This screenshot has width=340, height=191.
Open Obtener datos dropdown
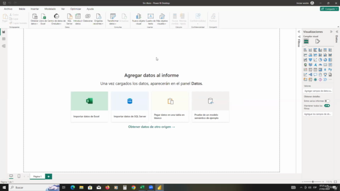click(34, 19)
